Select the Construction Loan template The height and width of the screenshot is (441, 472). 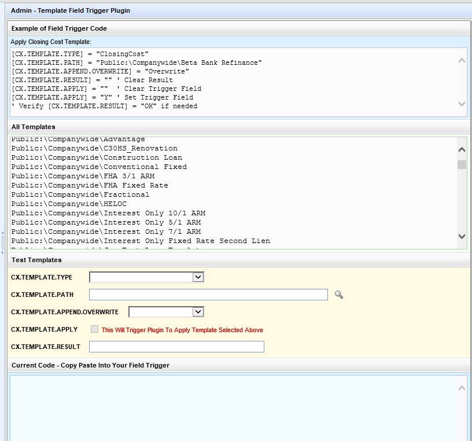pyautogui.click(x=97, y=157)
